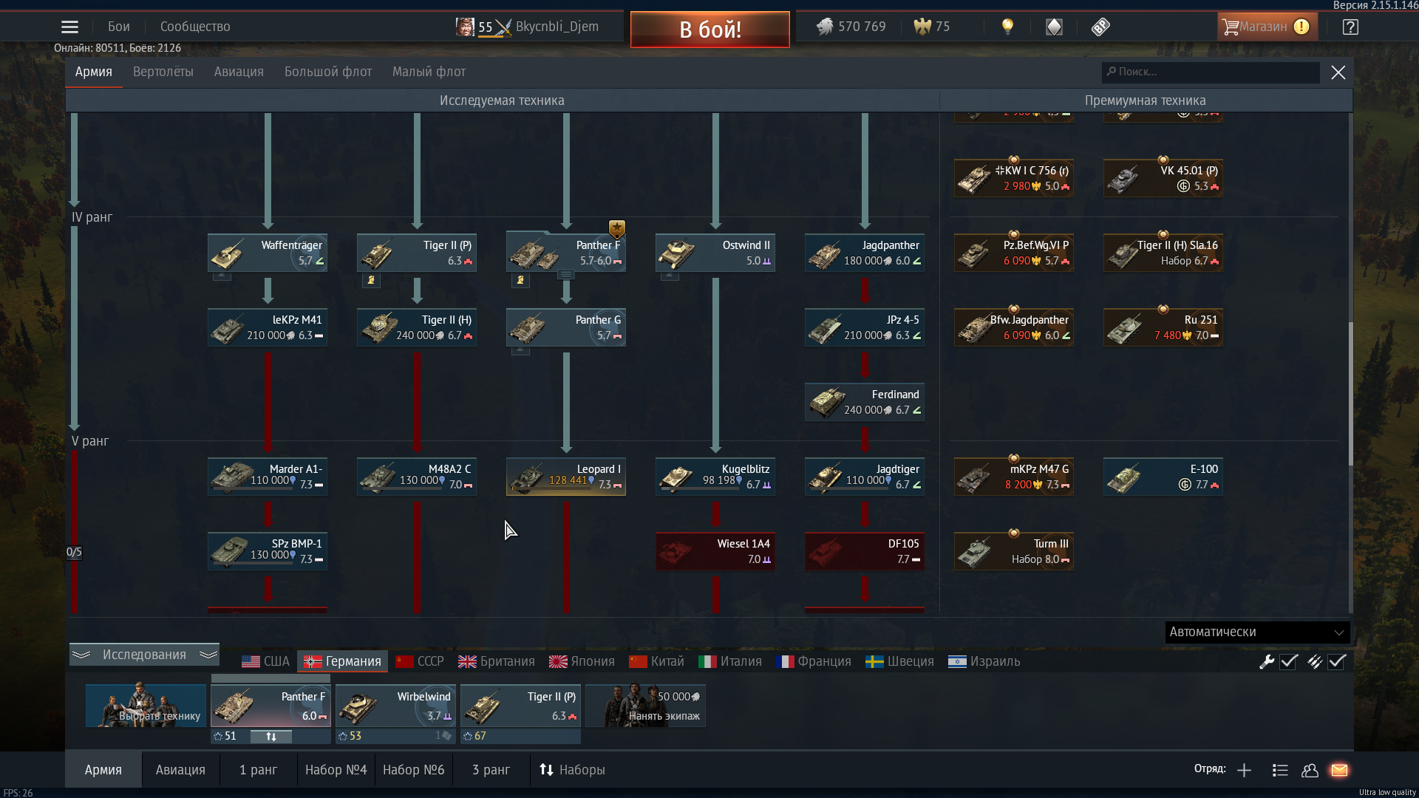Select the Япония nation tab
The width and height of the screenshot is (1419, 798).
[x=582, y=662]
